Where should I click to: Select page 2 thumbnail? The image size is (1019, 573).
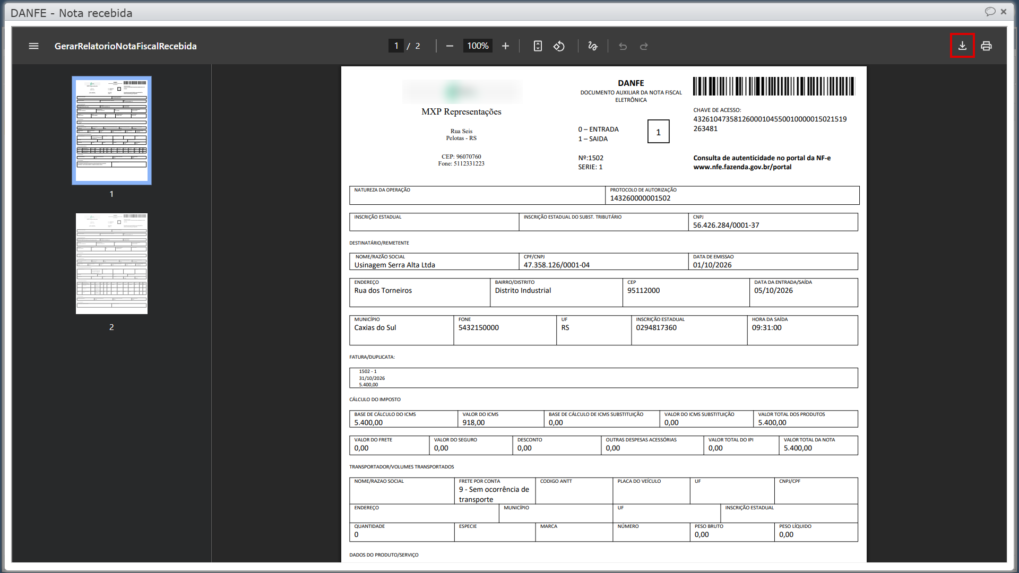[x=111, y=264]
